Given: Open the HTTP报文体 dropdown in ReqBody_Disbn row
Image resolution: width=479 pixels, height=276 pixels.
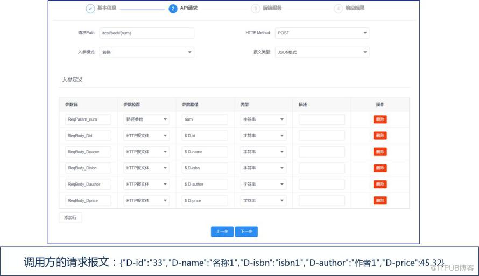Looking at the screenshot, I should click(x=146, y=168).
